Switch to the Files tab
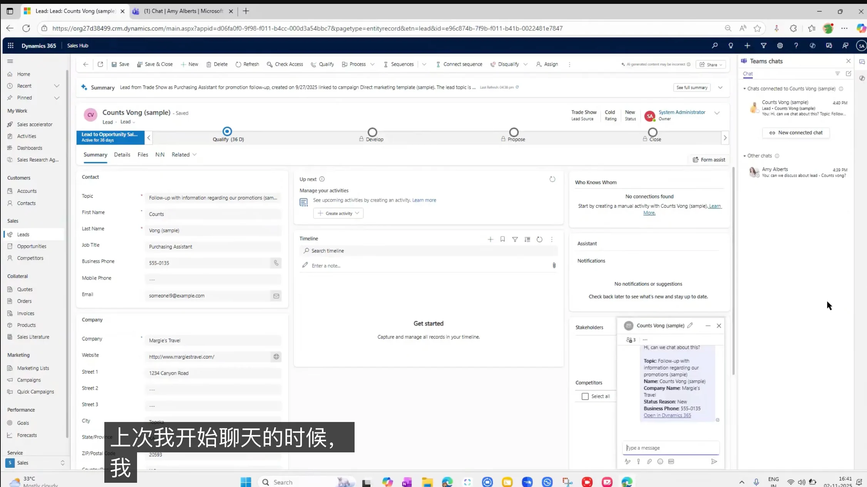Screen dimensions: 867x487 (143, 155)
